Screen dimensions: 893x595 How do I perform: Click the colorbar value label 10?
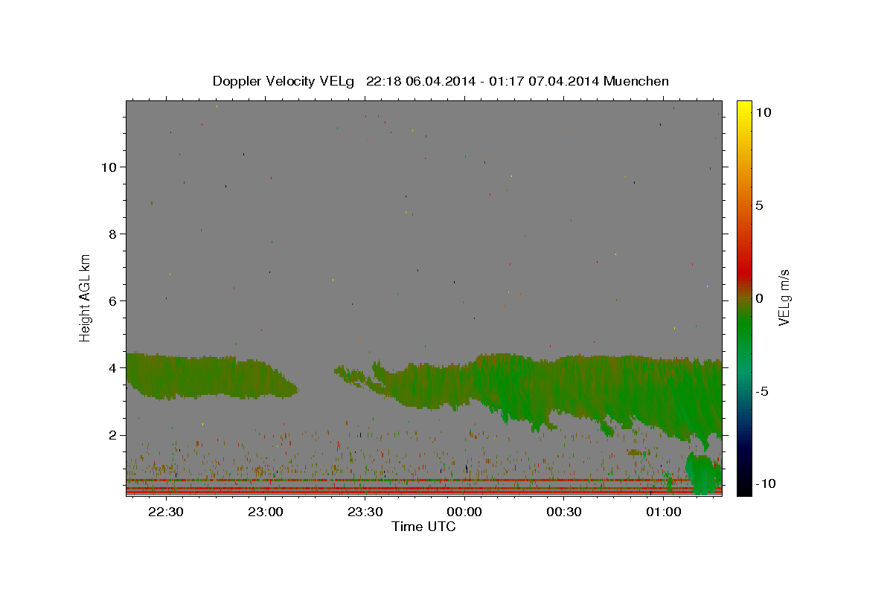coord(763,112)
